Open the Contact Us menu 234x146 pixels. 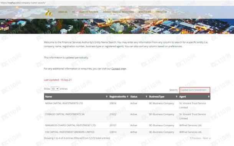point(161,12)
